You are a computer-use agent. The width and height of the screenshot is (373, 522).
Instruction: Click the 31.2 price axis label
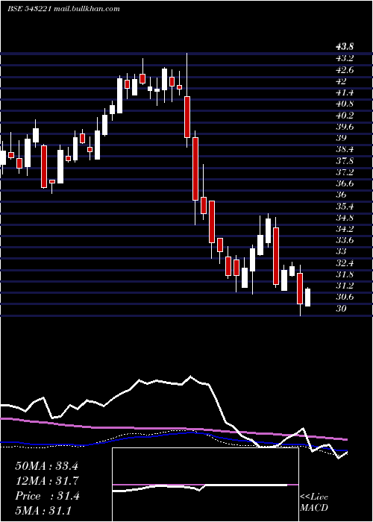point(345,286)
